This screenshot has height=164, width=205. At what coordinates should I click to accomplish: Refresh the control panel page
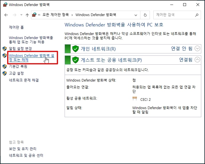point(145,15)
